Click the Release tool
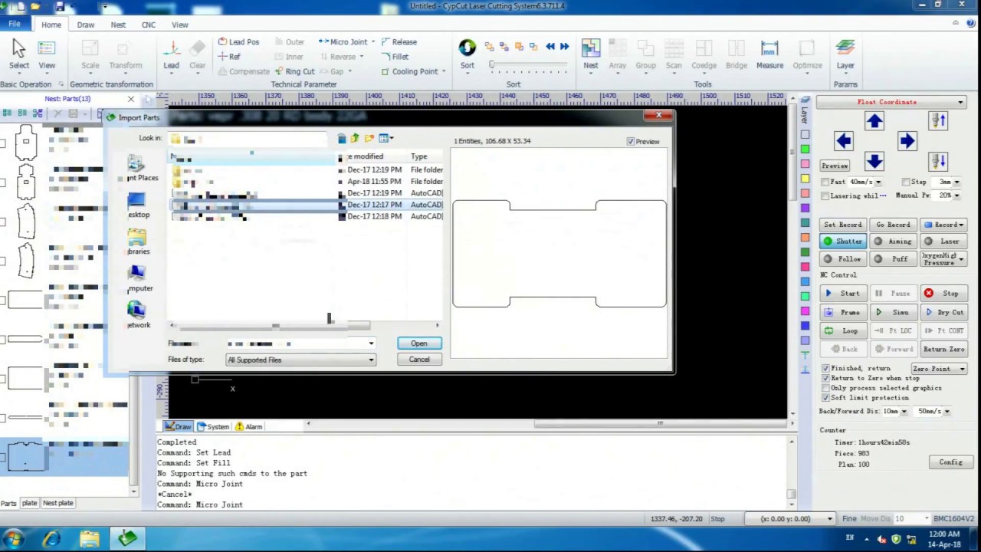Viewport: 981px width, 552px height. click(x=399, y=42)
